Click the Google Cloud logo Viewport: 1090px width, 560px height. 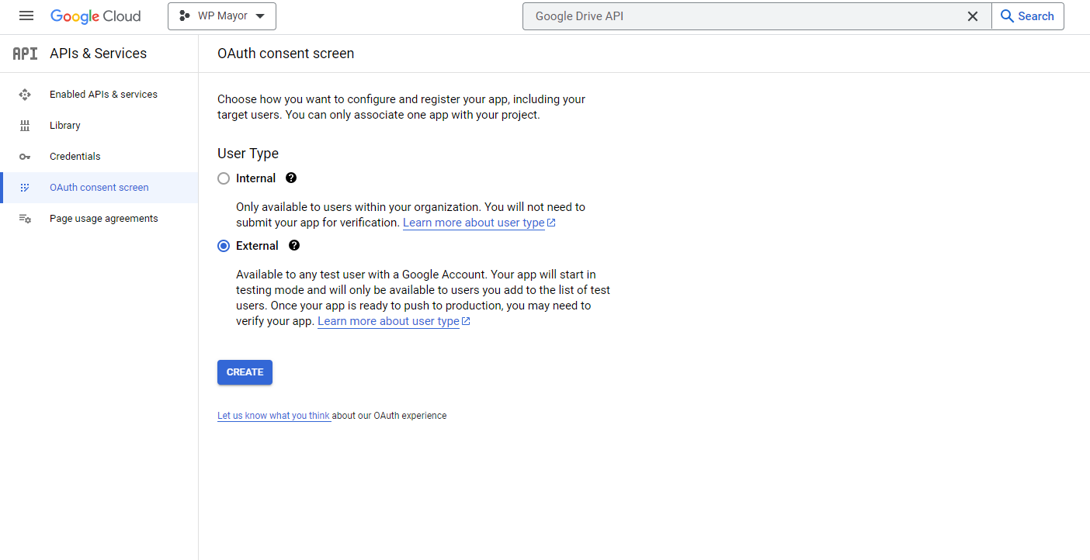(95, 16)
